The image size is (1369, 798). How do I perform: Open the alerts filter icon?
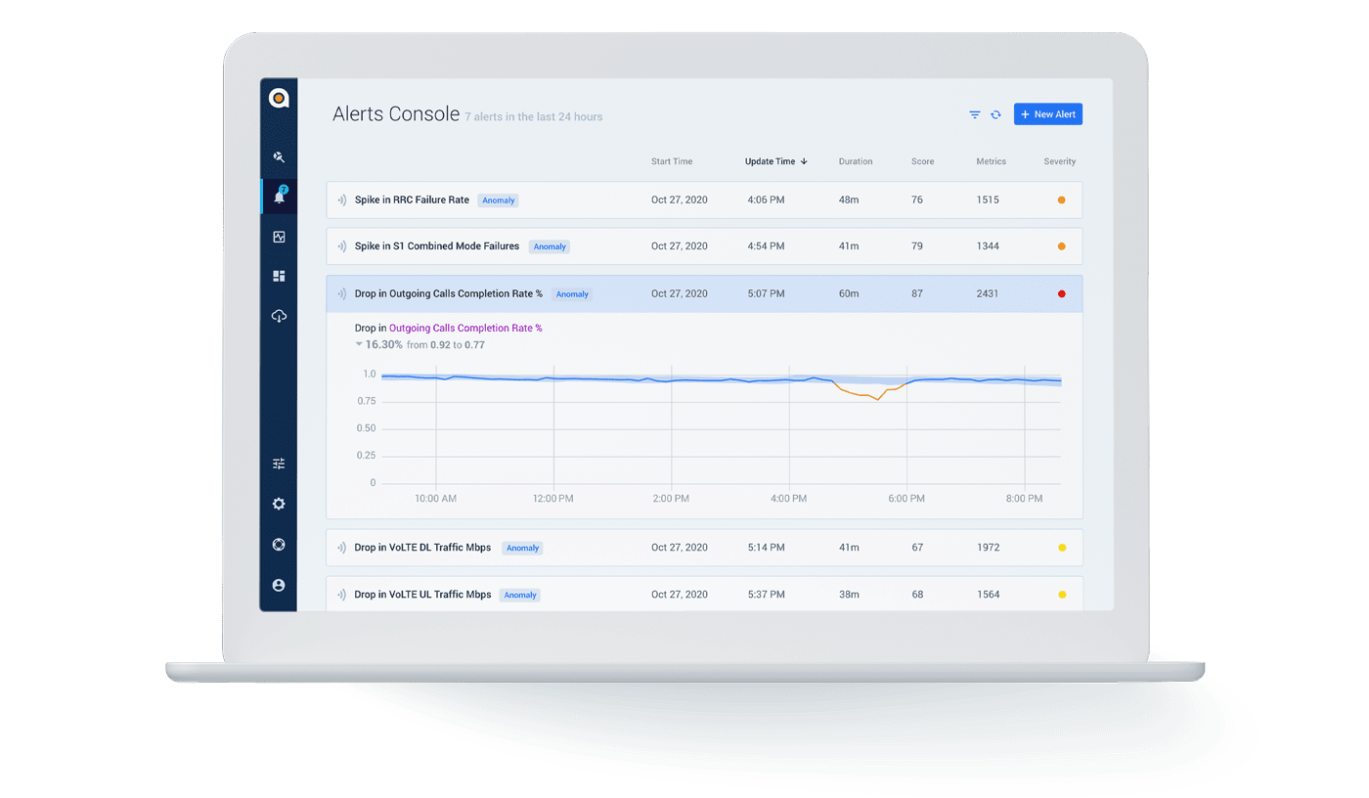point(975,114)
